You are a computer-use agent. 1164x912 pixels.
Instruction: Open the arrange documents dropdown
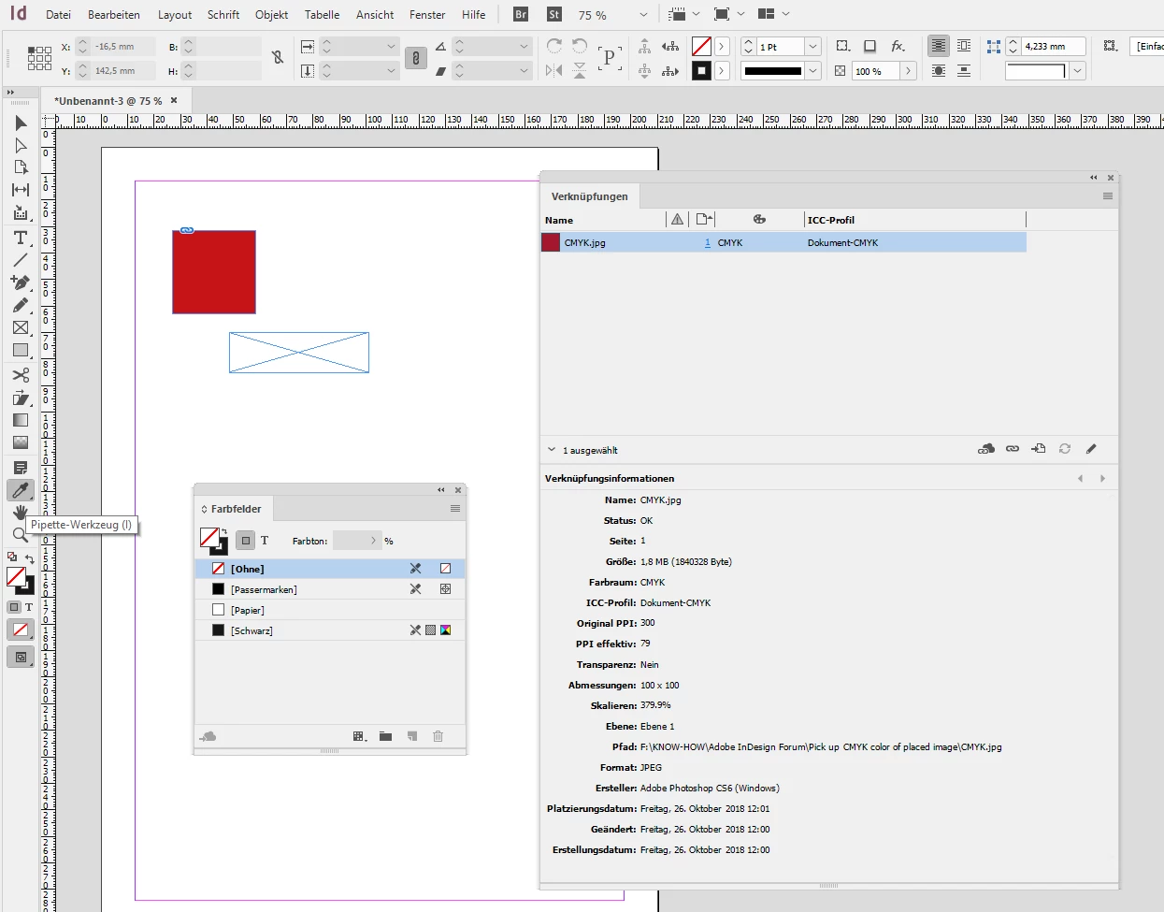(774, 14)
